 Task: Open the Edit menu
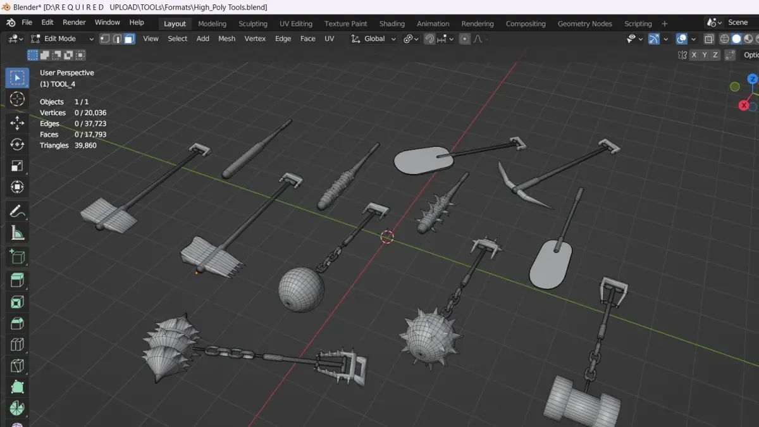[x=47, y=22]
